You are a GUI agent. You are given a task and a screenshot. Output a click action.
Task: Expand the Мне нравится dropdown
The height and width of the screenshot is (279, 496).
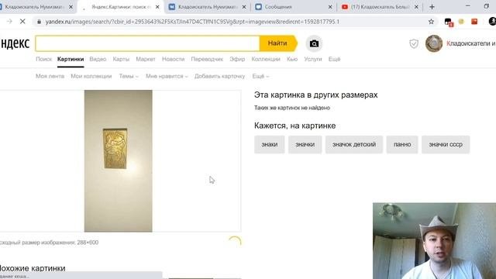tap(167, 76)
